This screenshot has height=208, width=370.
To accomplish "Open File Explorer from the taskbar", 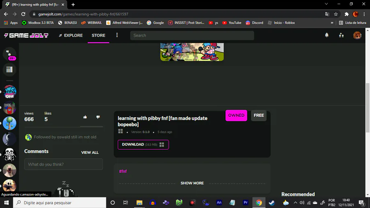I will pos(139,203).
